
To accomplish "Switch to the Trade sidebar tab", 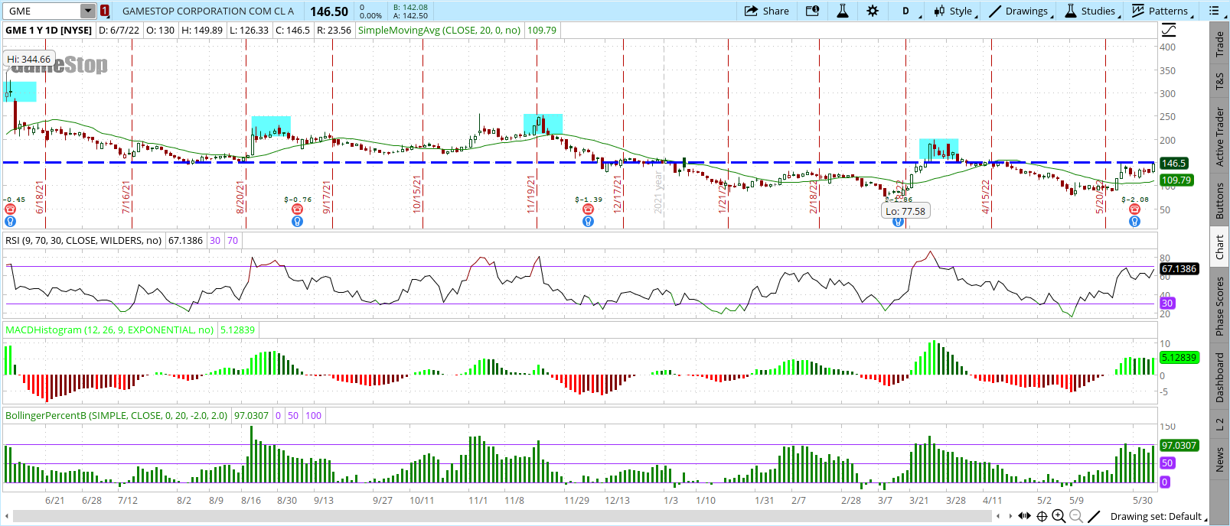I will [x=1220, y=44].
